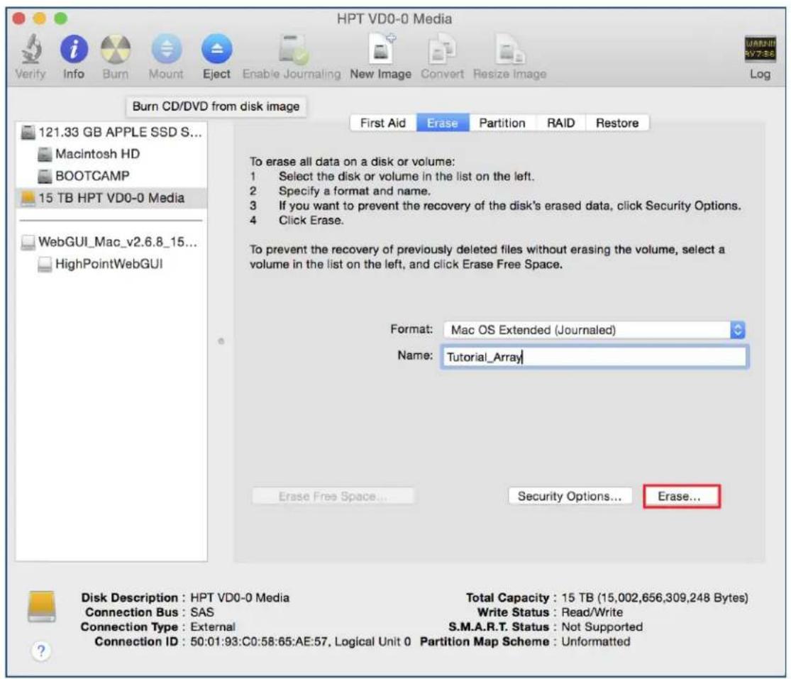Click the yellow external drive icon at bottom

point(42,607)
